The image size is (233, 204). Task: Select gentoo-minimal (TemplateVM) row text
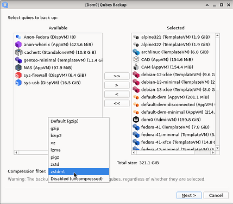(x=63, y=60)
